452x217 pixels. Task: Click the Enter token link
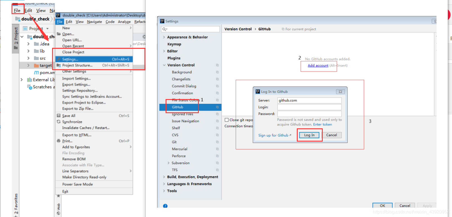(322, 124)
